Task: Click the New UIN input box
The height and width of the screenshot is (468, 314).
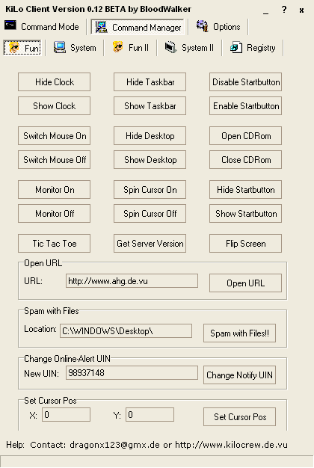Action: click(x=132, y=373)
